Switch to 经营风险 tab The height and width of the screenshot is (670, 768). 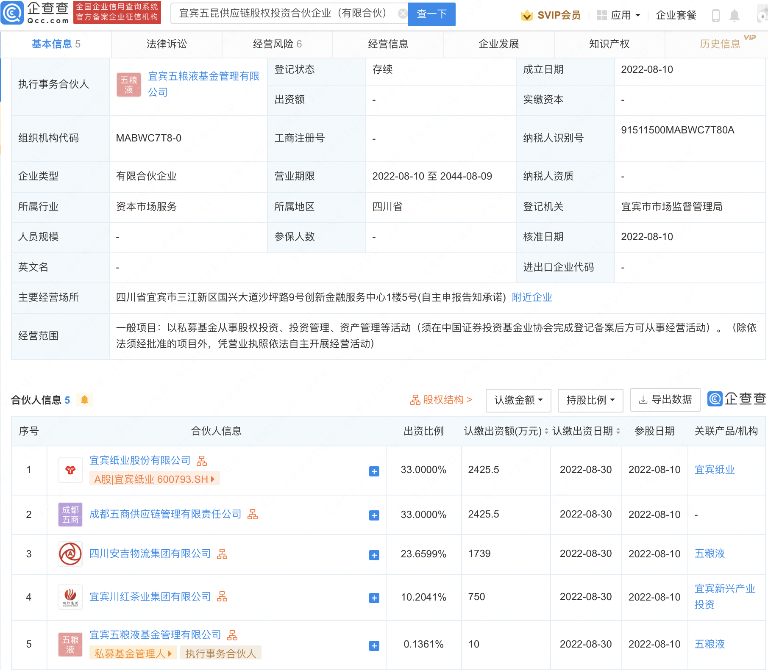277,44
